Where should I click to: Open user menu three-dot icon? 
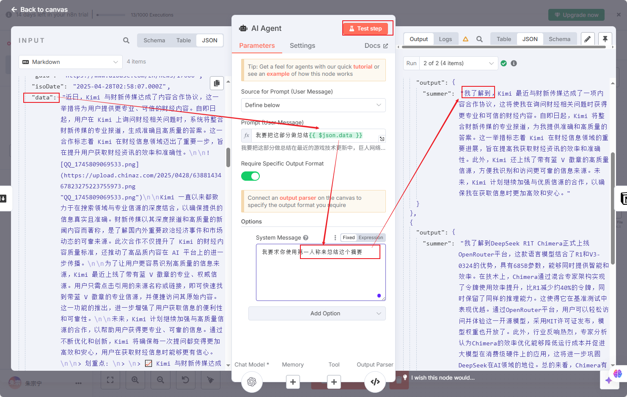coord(78,383)
